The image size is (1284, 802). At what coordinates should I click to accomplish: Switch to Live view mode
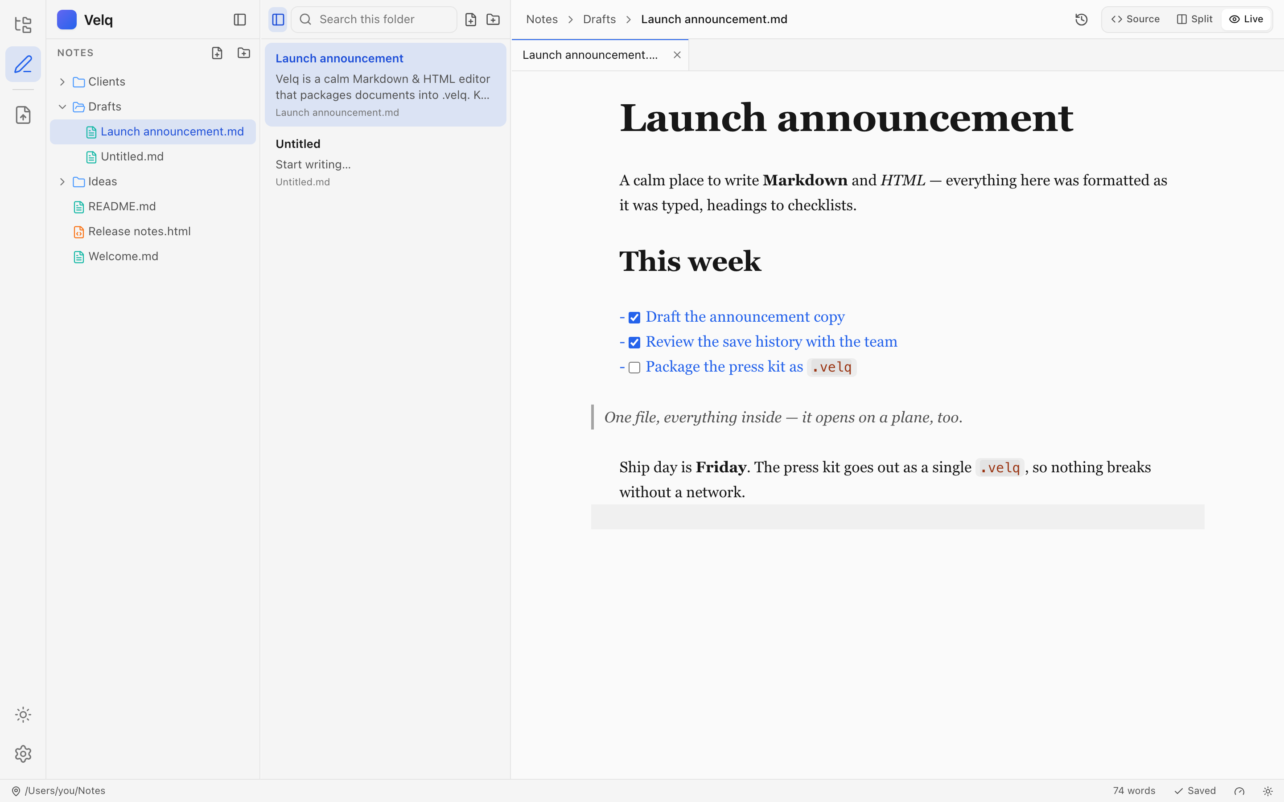point(1247,19)
